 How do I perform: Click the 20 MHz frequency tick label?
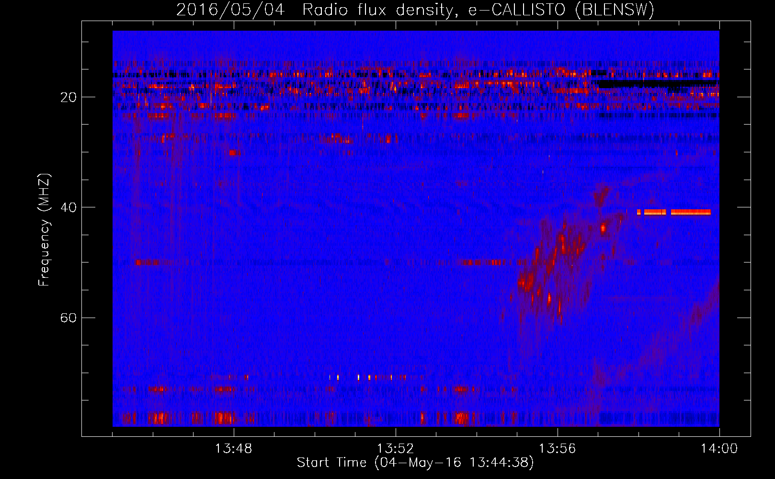click(x=68, y=97)
